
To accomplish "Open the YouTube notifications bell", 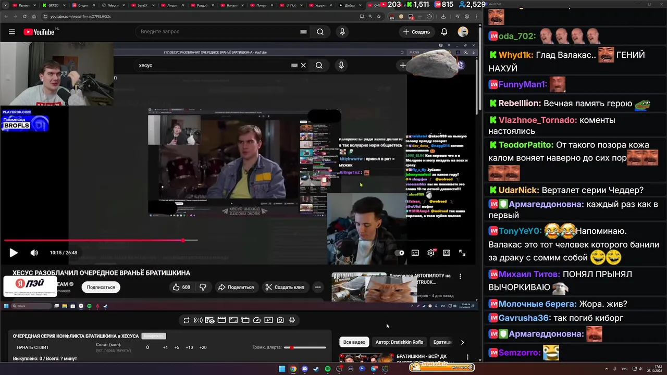I will 444,32.
